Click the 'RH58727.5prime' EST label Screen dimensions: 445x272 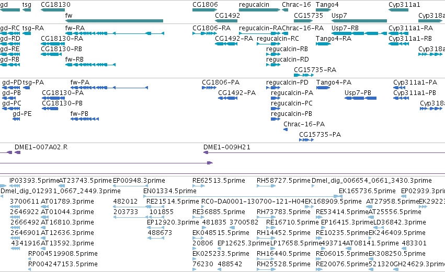pos(283,181)
